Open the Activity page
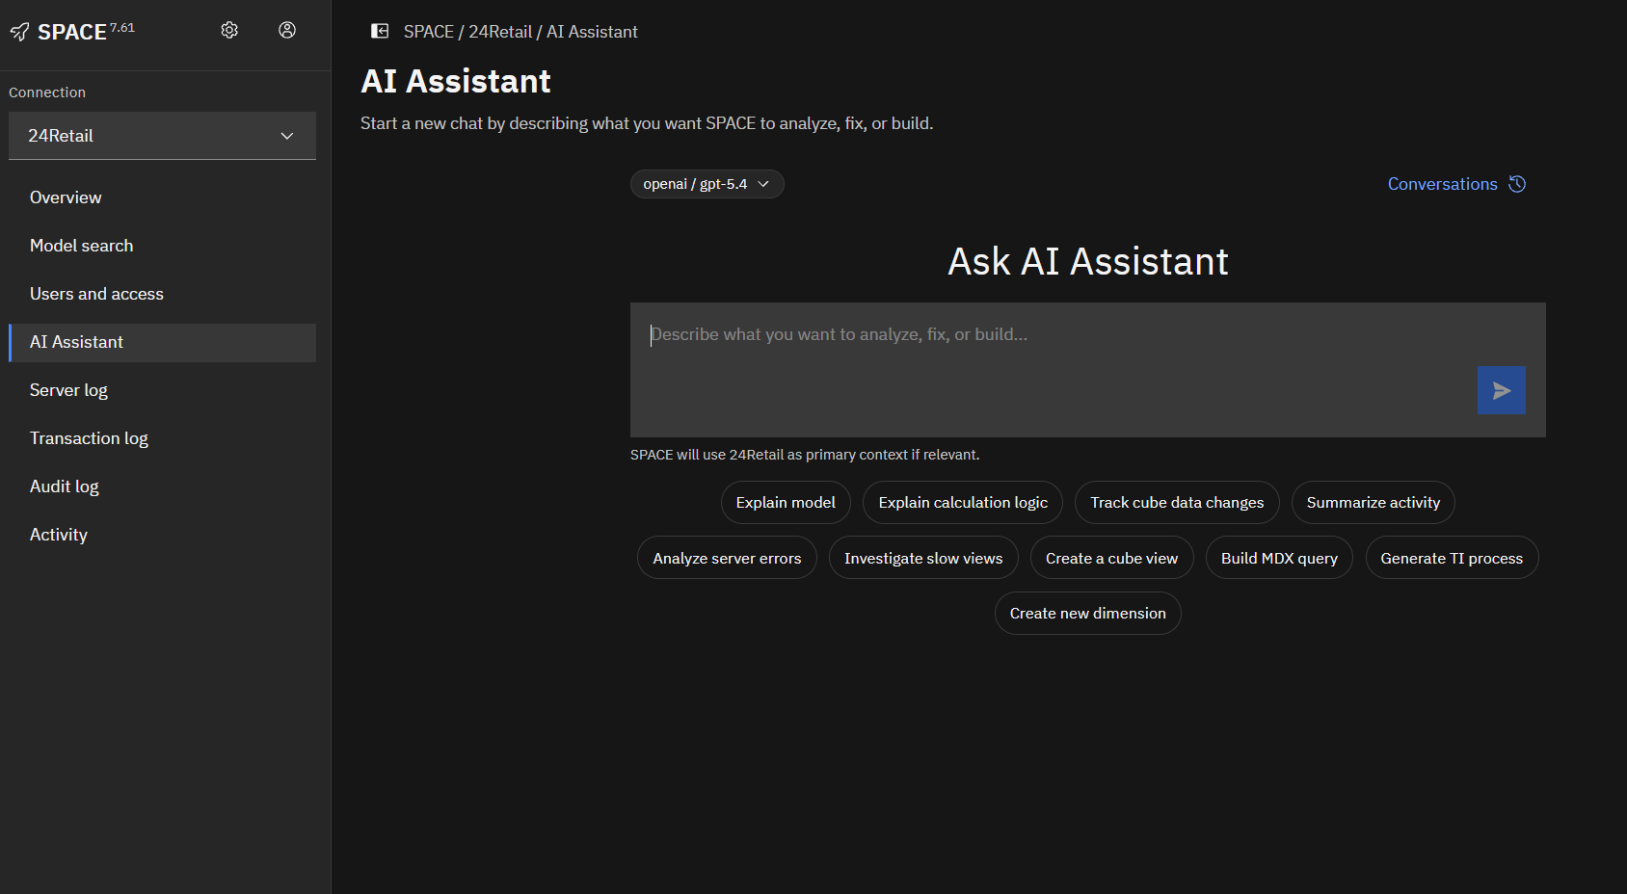The width and height of the screenshot is (1627, 894). pos(162,535)
